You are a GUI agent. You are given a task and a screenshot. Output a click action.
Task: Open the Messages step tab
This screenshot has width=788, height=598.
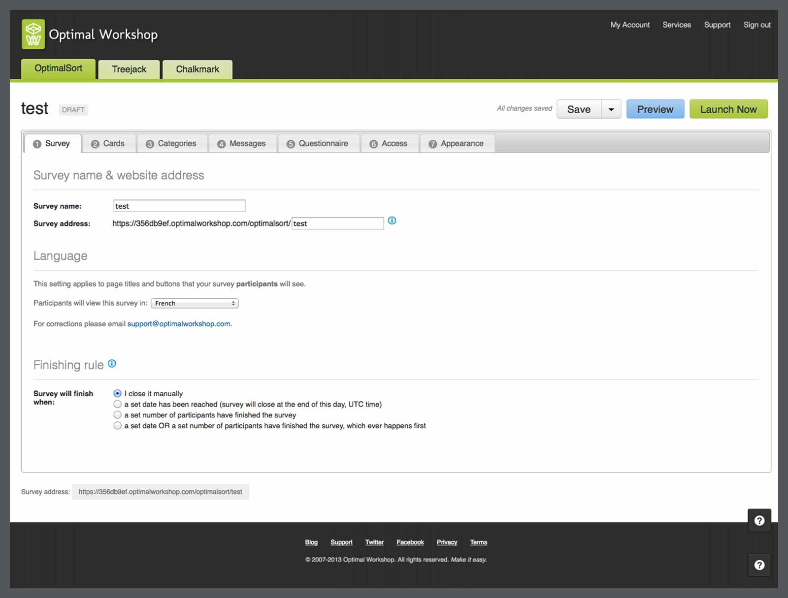pos(242,143)
